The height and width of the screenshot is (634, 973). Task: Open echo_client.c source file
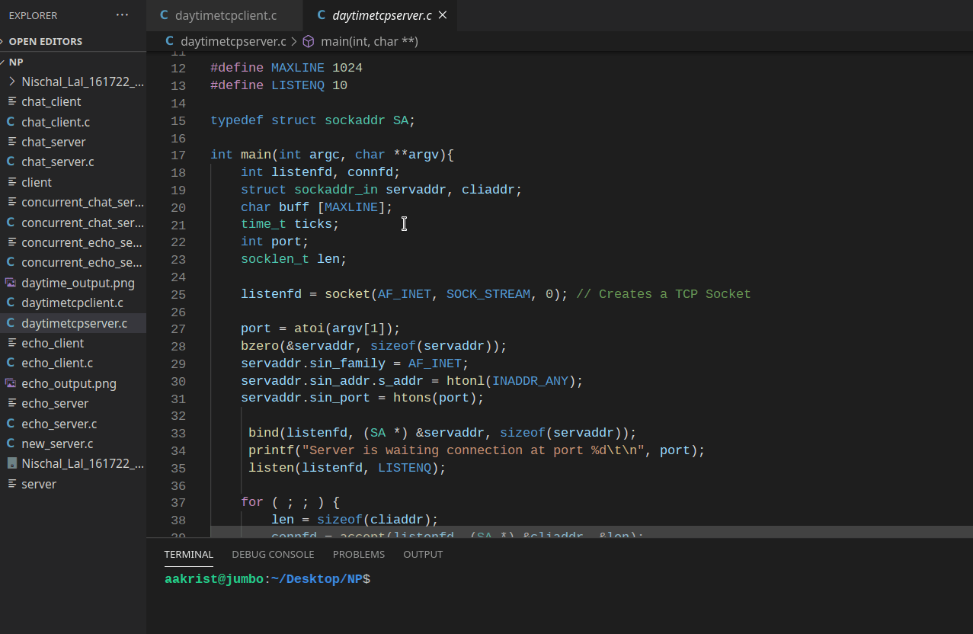pos(57,363)
